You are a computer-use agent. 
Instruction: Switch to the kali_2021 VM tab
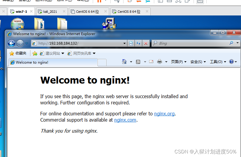[x=49, y=12]
